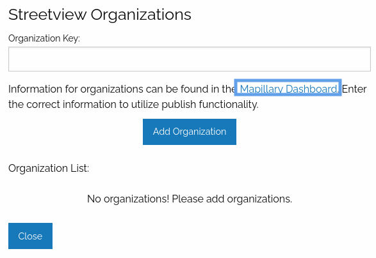Follow the highlighted Mapillary Dashboard hyperlink
The height and width of the screenshot is (258, 376).
click(x=288, y=89)
